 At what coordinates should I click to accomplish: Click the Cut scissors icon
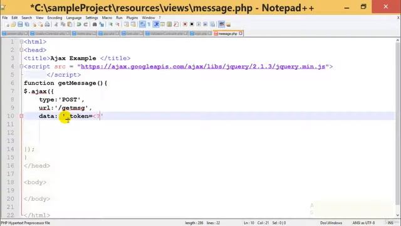point(56,24)
